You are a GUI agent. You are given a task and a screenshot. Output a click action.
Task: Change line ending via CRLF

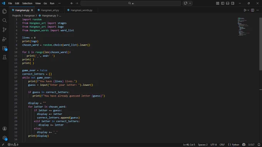pyautogui.click(x=222, y=144)
